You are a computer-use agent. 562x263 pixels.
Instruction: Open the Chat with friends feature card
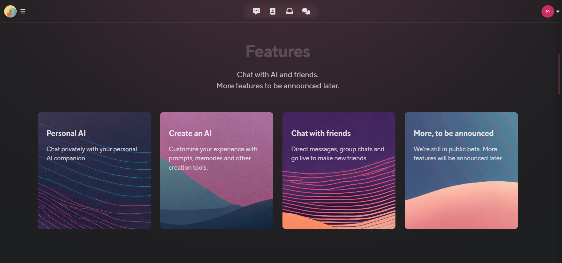click(338, 171)
